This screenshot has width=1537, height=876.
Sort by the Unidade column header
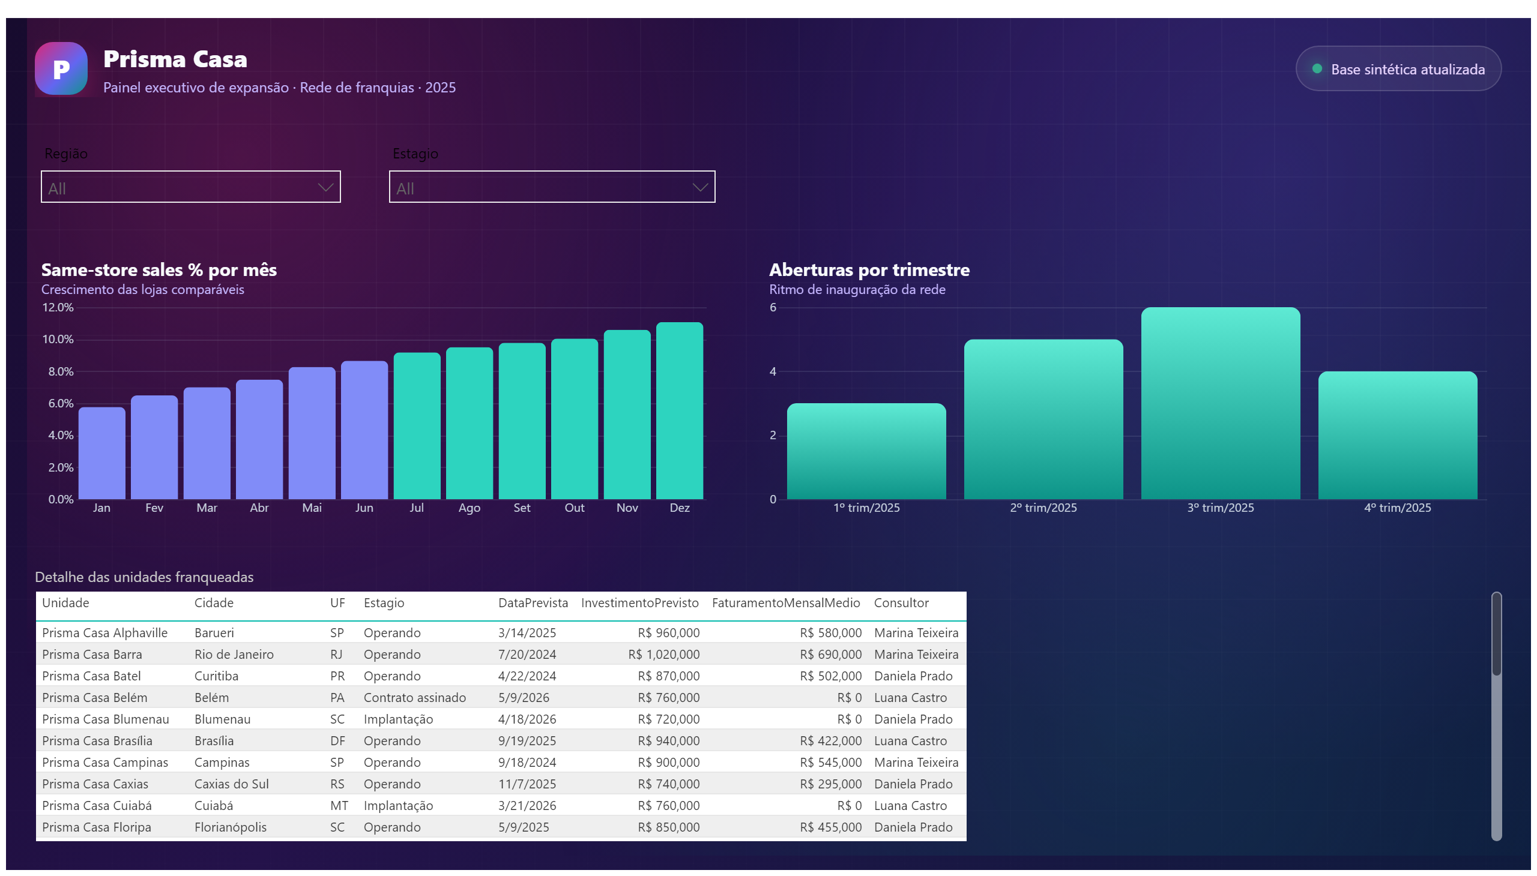point(65,604)
